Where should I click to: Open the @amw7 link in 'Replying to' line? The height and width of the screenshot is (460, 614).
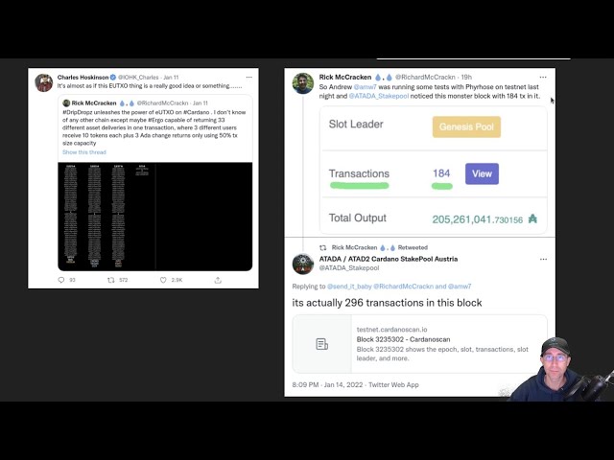460,287
